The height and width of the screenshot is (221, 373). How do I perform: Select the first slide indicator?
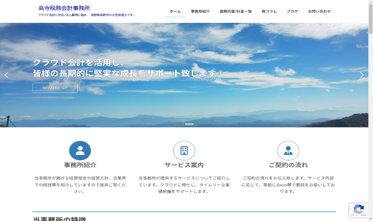point(179,124)
